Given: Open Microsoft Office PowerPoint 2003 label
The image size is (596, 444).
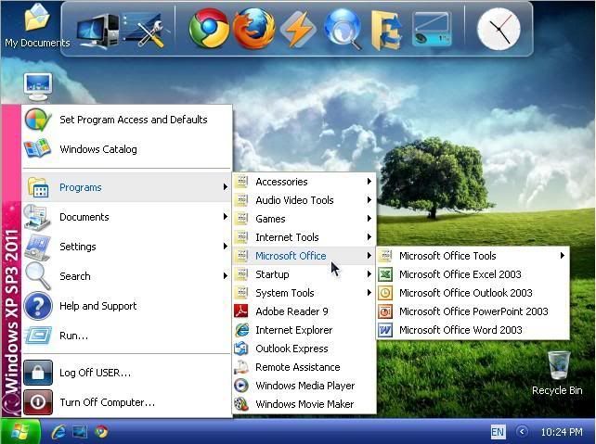Looking at the screenshot, I should [x=473, y=311].
